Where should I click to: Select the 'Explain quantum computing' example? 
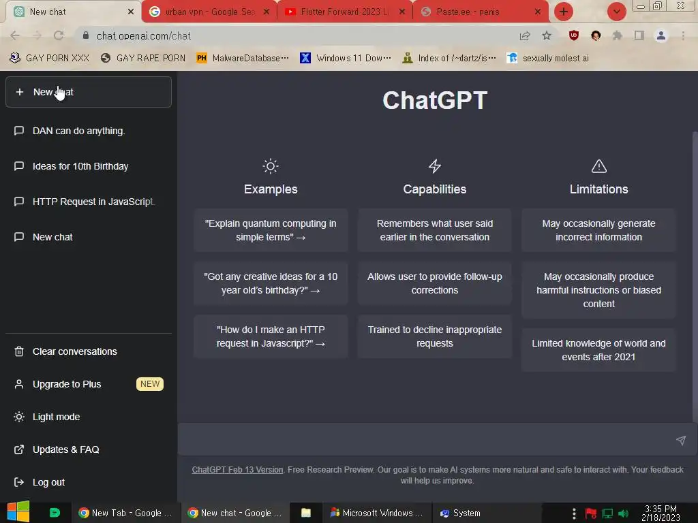click(x=271, y=230)
